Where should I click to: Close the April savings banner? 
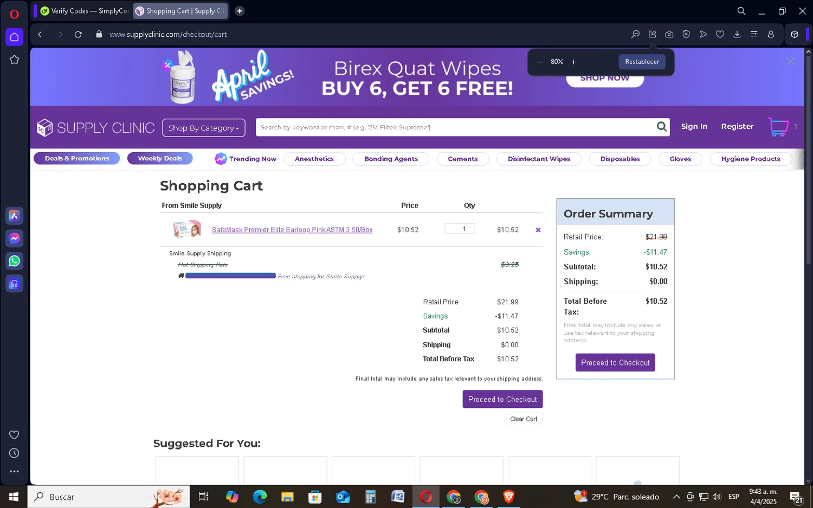[x=790, y=62]
